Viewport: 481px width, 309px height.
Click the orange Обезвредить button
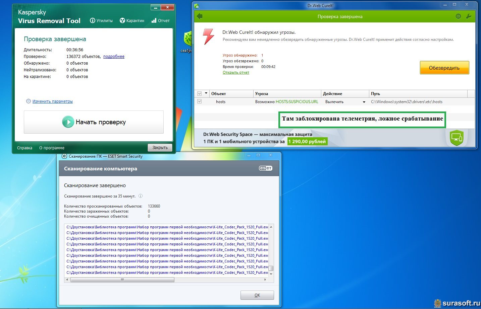click(444, 68)
